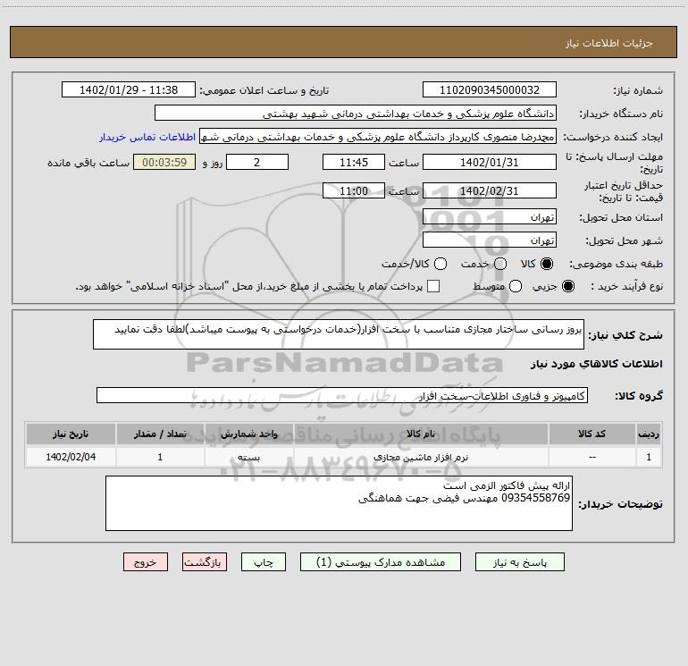
Task: Select the کالا radio button
Action: tap(547, 264)
